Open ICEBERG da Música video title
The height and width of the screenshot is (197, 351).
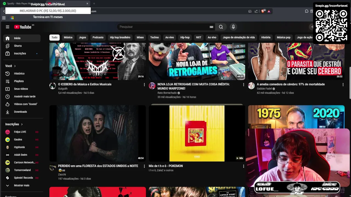coord(85,84)
